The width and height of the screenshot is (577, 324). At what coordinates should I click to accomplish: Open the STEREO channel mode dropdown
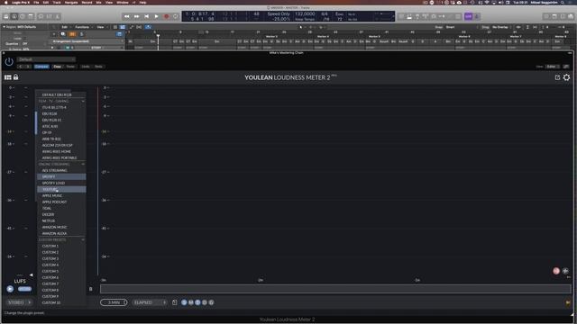[19, 302]
